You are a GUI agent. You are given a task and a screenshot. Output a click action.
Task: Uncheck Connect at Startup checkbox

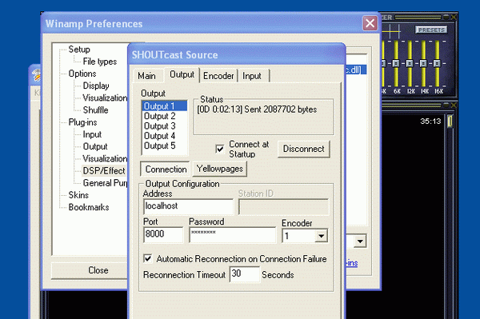pos(220,149)
